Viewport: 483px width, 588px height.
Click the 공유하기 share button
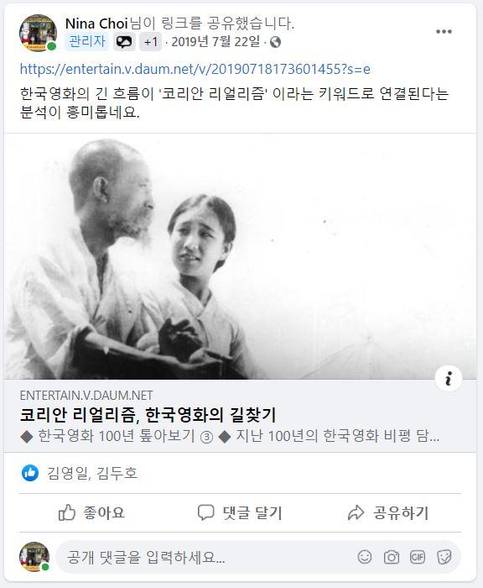[x=388, y=512]
